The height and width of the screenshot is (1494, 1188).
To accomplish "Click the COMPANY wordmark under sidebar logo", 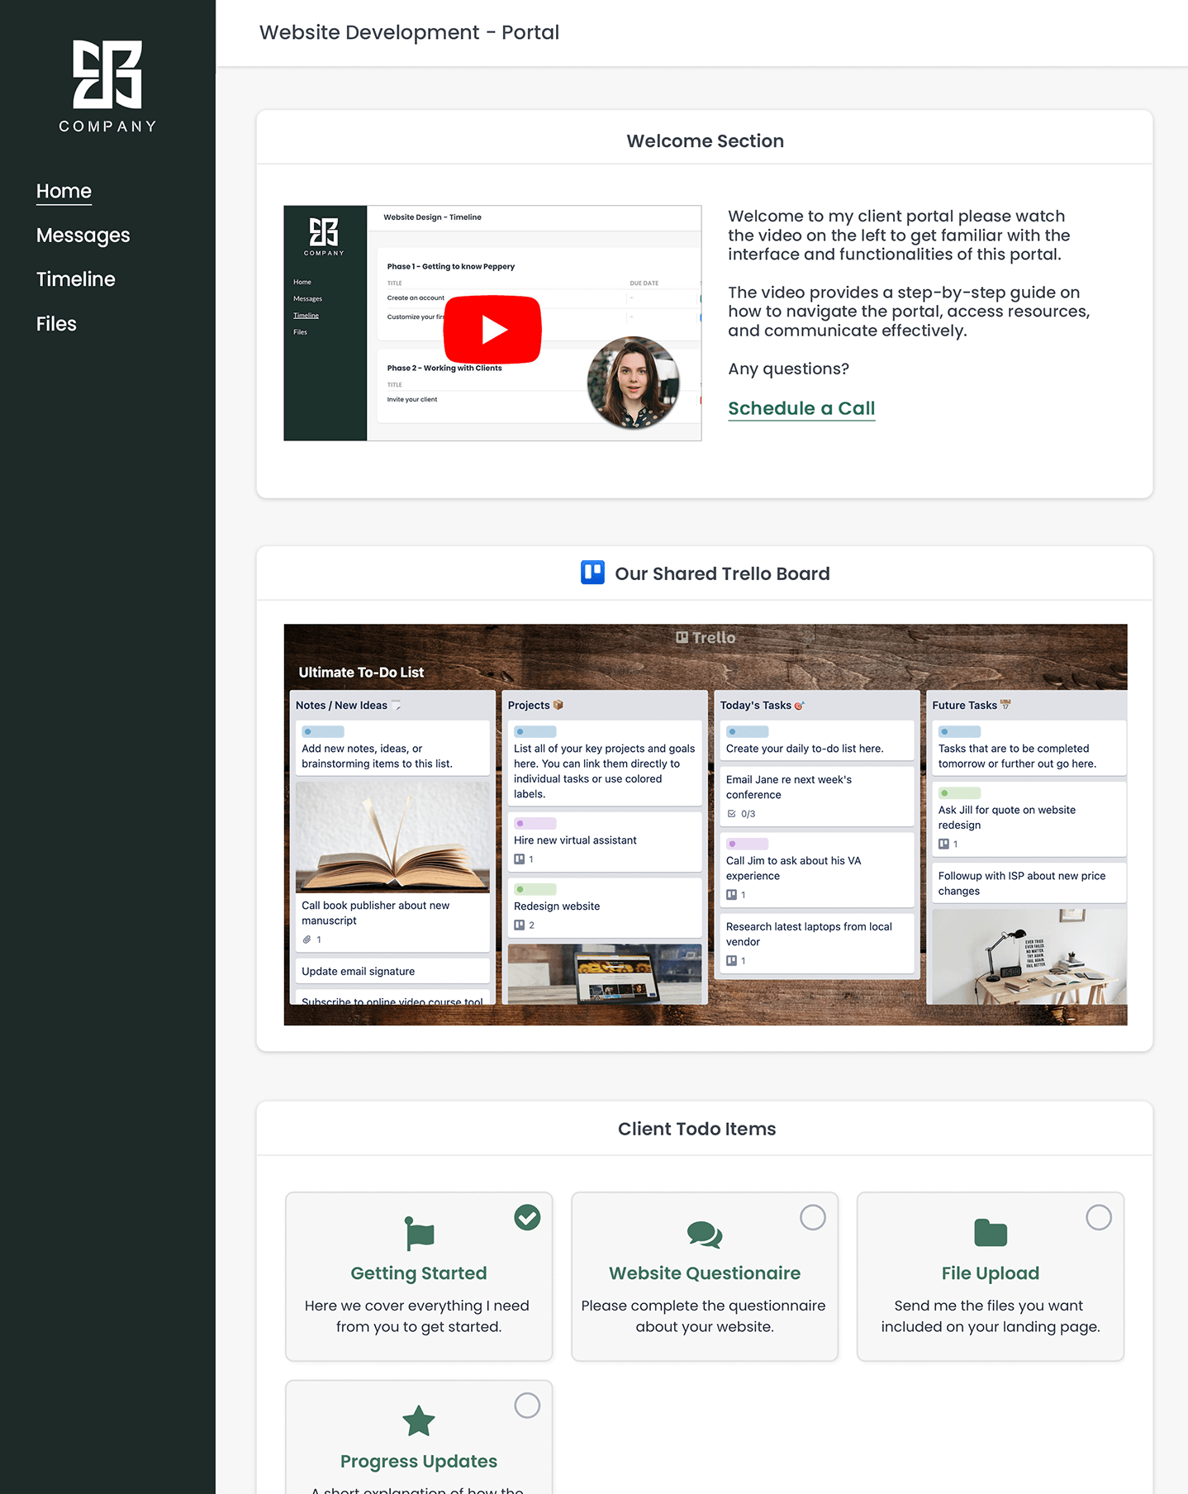I will pos(107,126).
